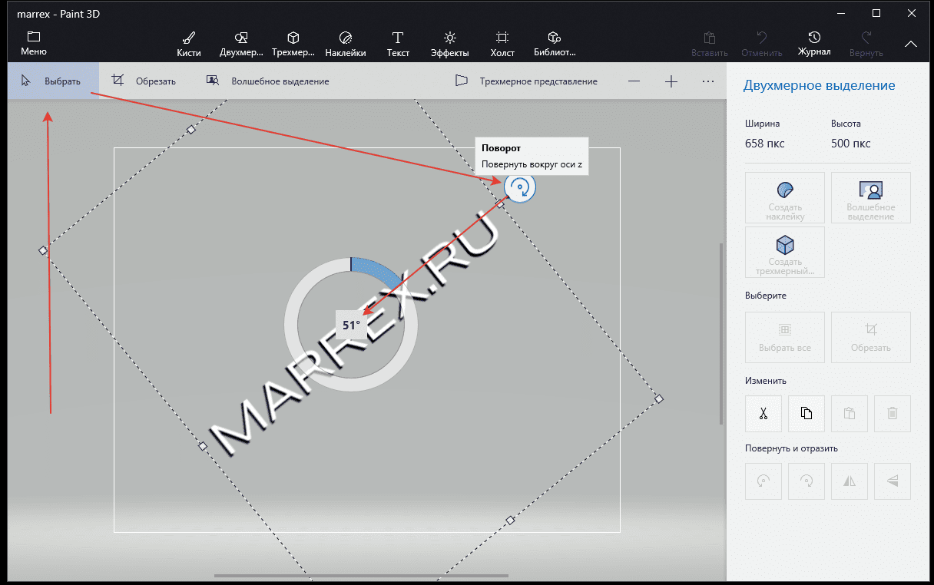Open the Меню folder menu
Screen dimensions: 934x585
[x=34, y=44]
